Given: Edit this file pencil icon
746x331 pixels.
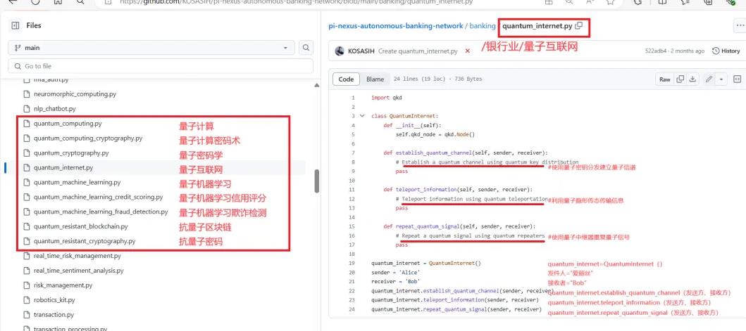Looking at the screenshot, I should (x=709, y=79).
